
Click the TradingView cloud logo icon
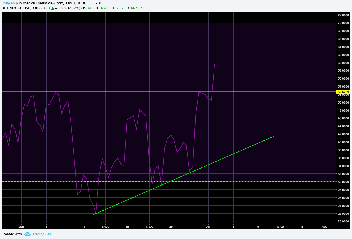(x=27, y=234)
